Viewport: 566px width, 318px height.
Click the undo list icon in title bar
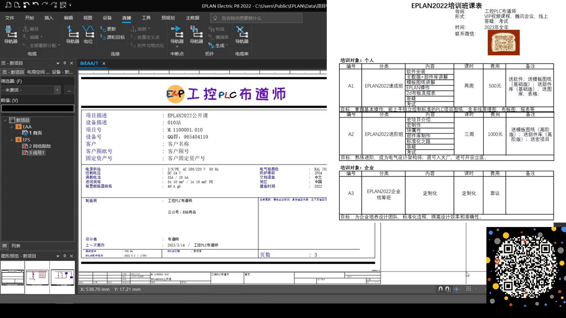click(26, 5)
